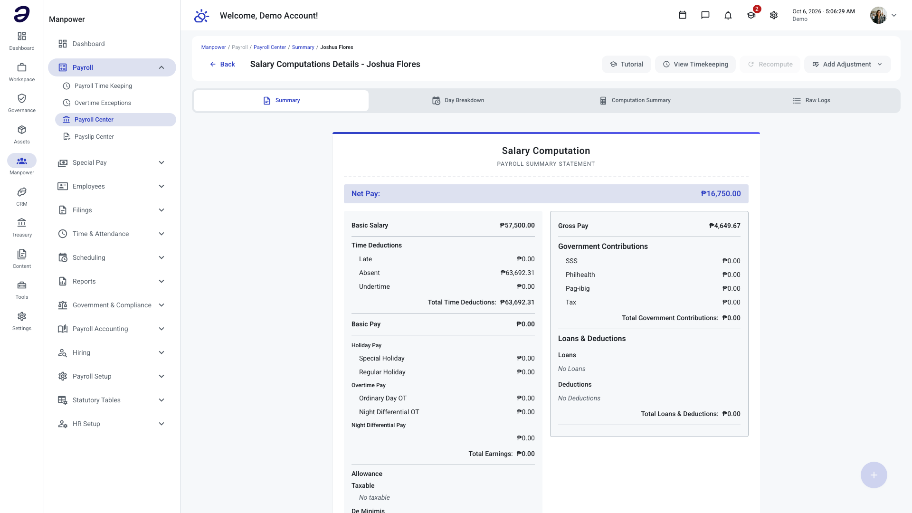Viewport: 912px width, 513px height.
Task: Expand the Government & Compliance section
Action: [112, 305]
